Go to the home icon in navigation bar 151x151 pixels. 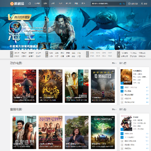29,4
